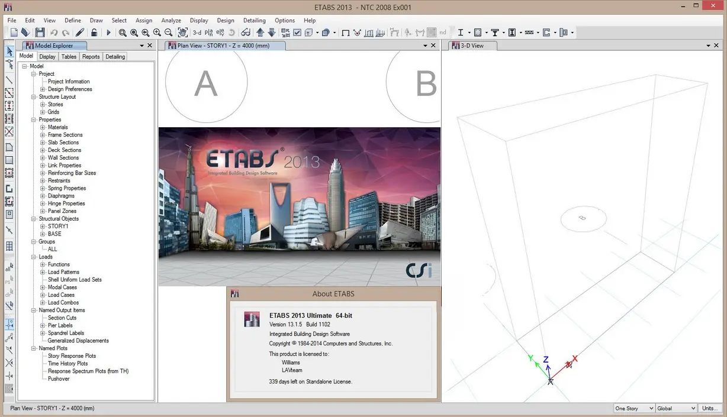
Task: Switch to the Reports tab
Action: (x=91, y=57)
